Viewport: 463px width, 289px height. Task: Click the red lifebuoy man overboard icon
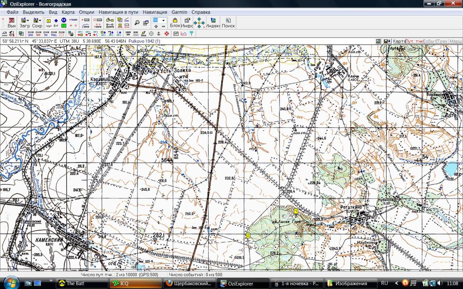[166, 33]
